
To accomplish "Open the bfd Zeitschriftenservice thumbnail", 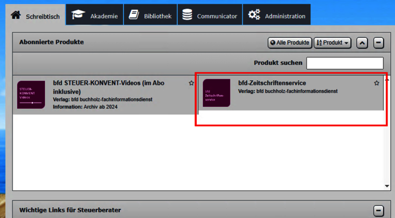I will [217, 93].
